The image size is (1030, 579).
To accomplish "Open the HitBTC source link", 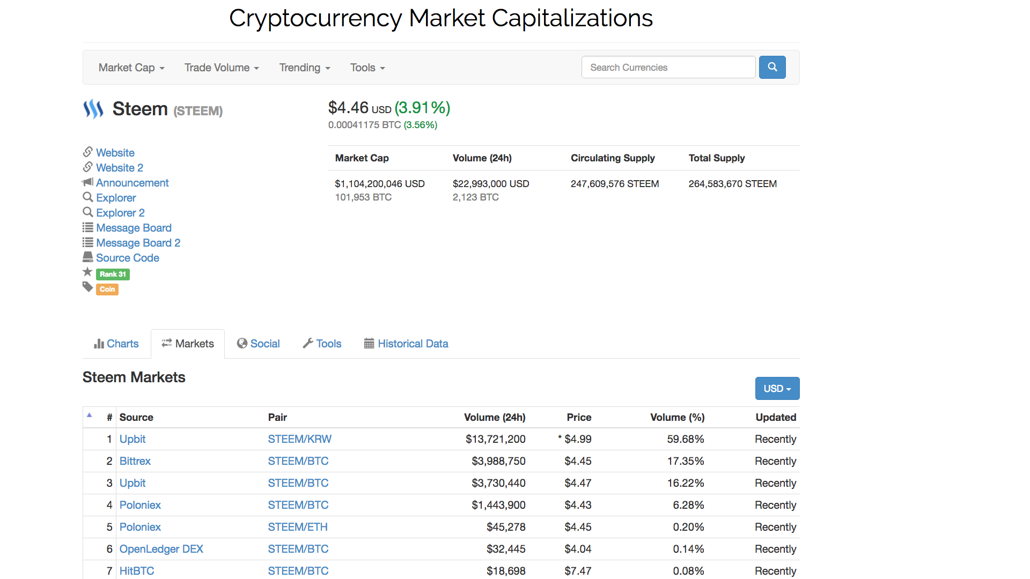I will pos(137,571).
